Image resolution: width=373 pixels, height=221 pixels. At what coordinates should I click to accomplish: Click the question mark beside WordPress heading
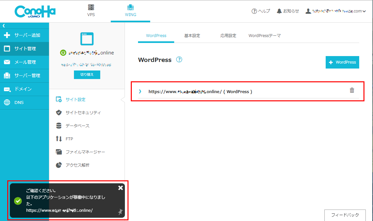tap(179, 60)
